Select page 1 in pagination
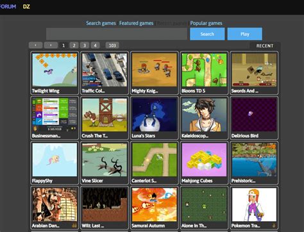The image size is (304, 232). pos(63,46)
